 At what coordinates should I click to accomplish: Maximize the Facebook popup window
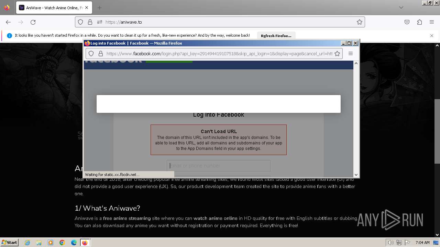349,43
